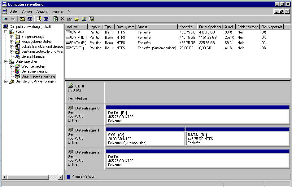The width and height of the screenshot is (292, 187).
Task: Click the magnifier search icon in toolbar
Action: point(84,19)
